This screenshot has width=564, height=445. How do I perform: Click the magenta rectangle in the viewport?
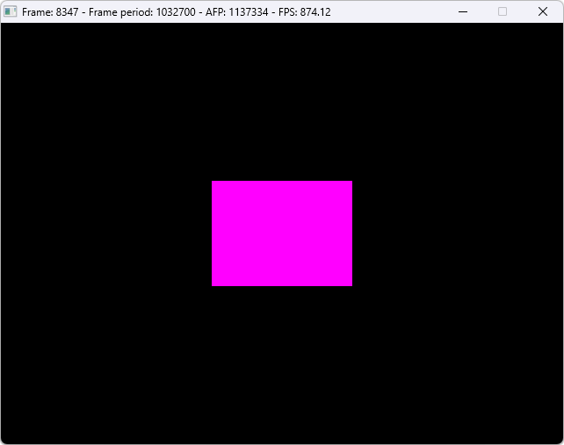click(282, 233)
